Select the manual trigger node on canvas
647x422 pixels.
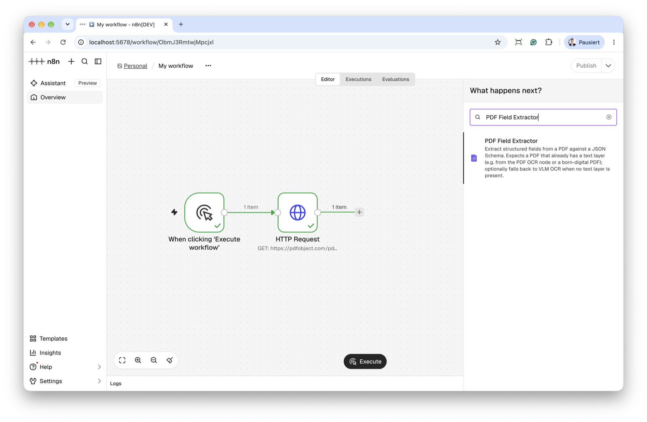coord(205,212)
